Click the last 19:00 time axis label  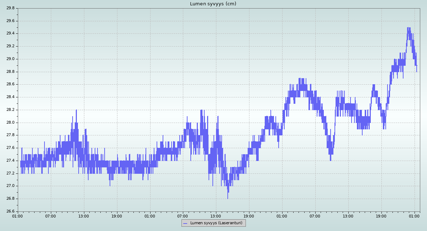[x=381, y=216]
